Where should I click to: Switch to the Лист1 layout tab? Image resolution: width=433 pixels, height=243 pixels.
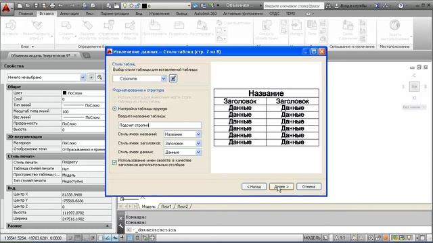(x=166, y=207)
